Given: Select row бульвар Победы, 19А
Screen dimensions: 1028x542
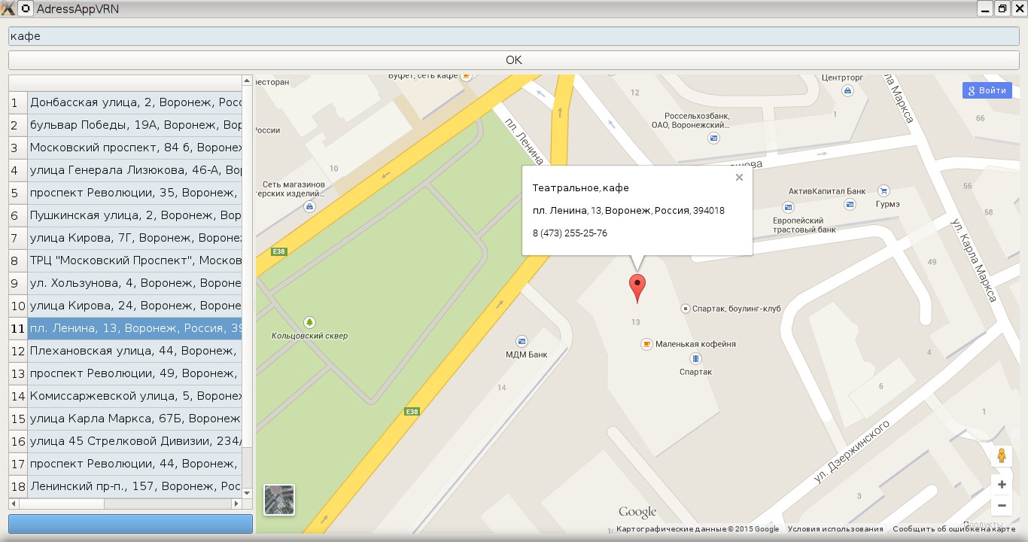Looking at the screenshot, I should [135, 125].
